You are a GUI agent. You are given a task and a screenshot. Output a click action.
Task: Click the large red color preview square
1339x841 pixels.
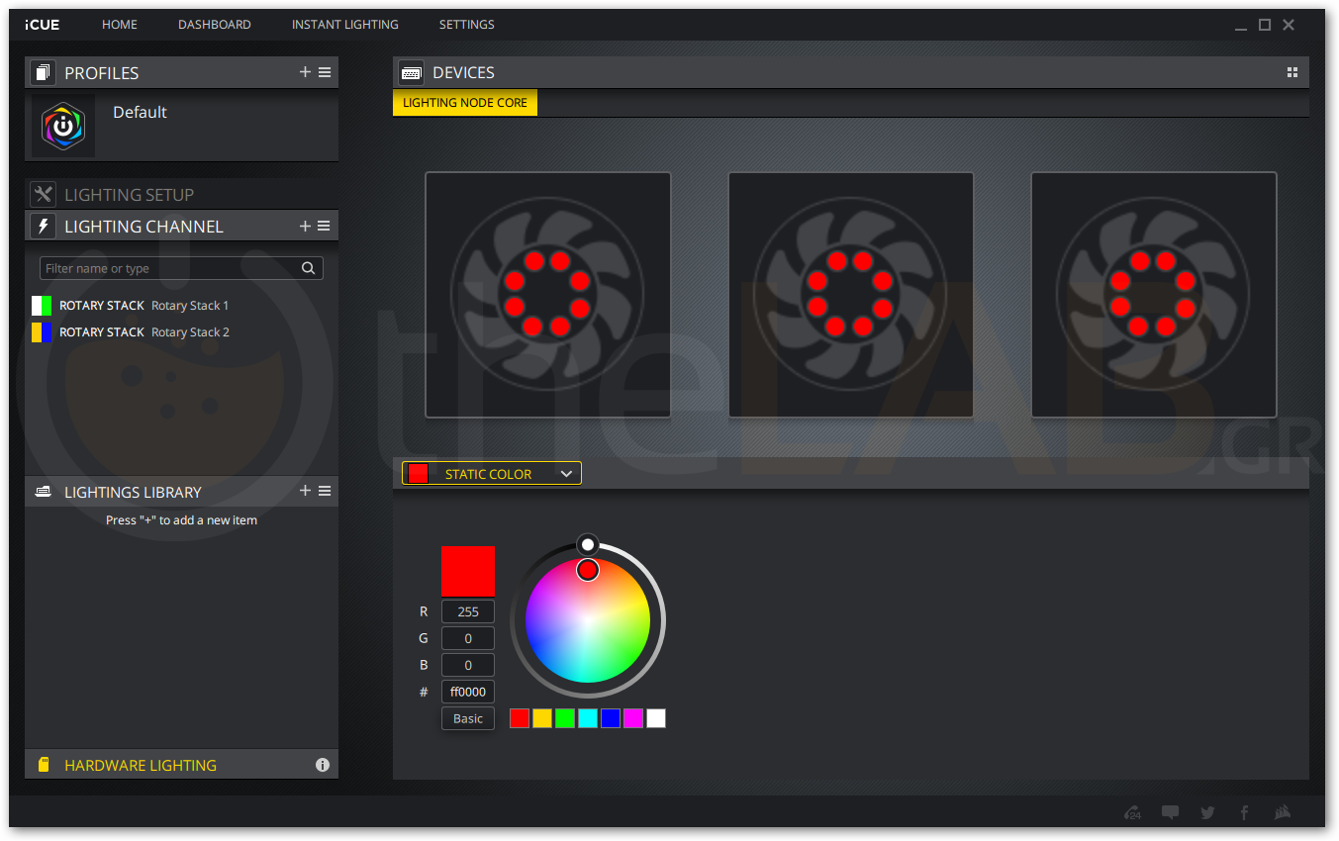[x=468, y=571]
